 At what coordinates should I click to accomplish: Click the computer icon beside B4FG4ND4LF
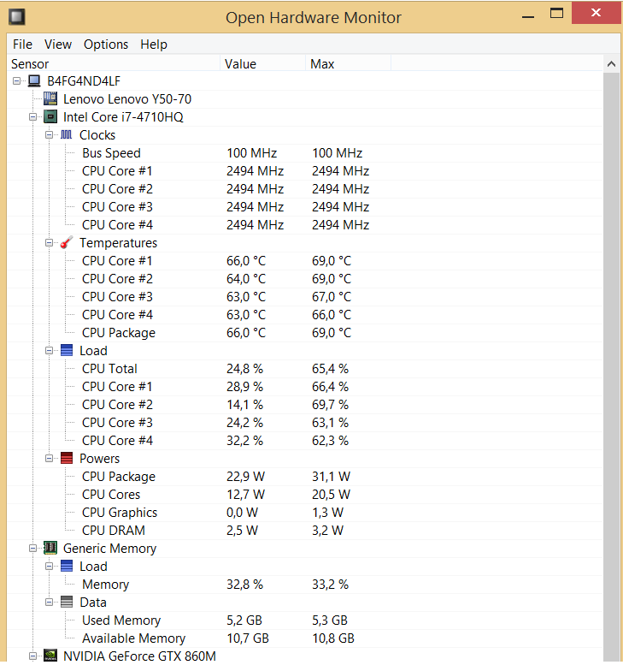34,80
